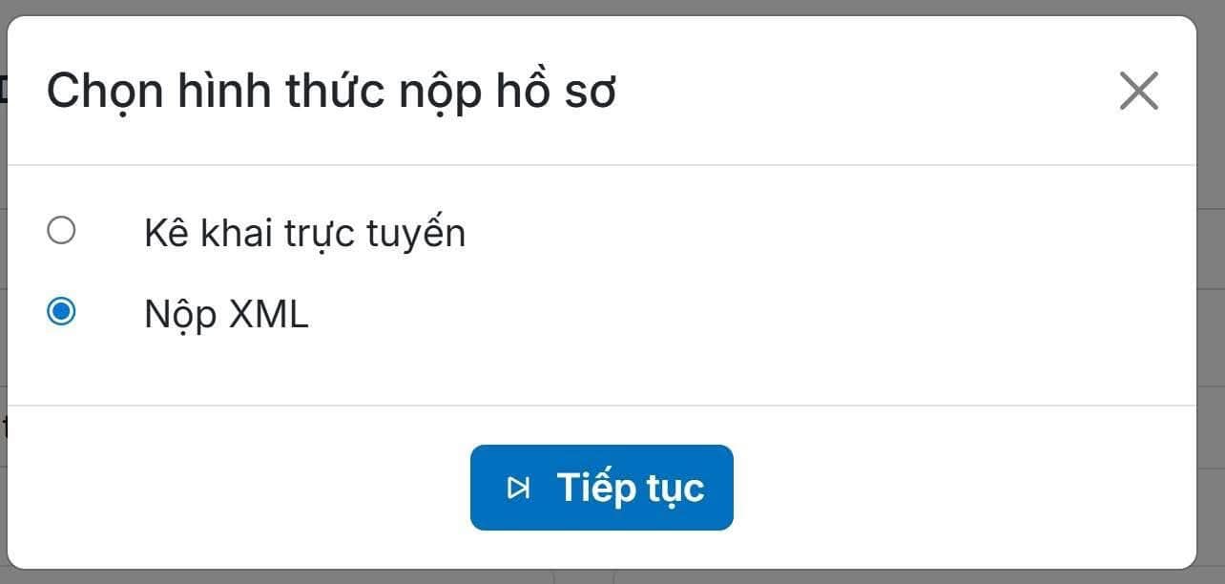The height and width of the screenshot is (584, 1225).
Task: Click the X icon in dialog header
Action: 1138,92
